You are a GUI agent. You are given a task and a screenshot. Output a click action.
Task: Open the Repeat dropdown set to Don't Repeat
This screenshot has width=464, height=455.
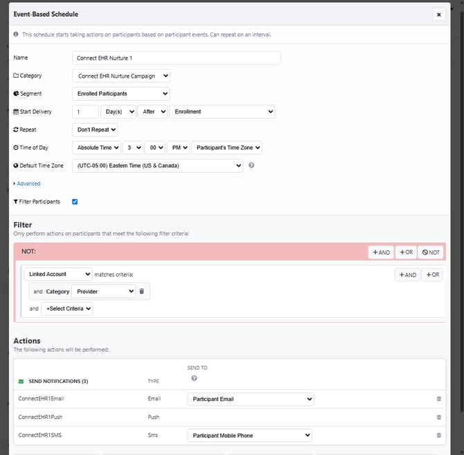point(95,130)
